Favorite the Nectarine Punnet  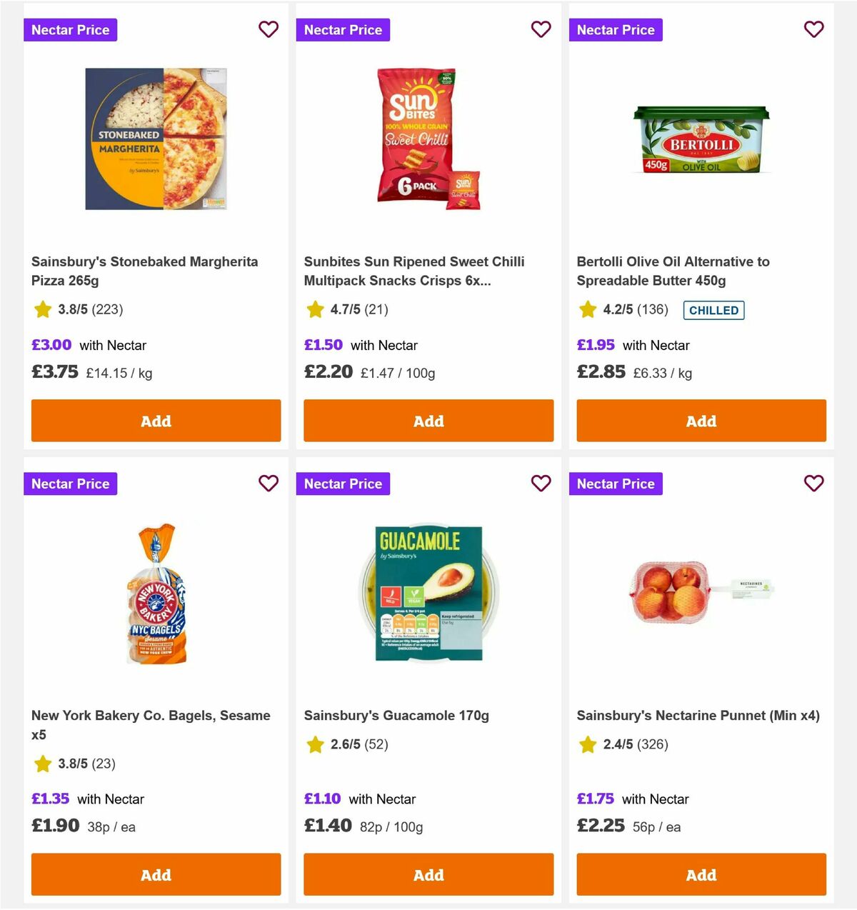pos(813,484)
